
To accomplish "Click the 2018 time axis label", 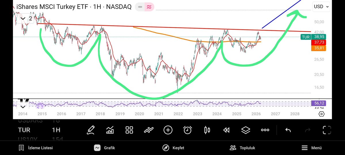I will 100,114.
